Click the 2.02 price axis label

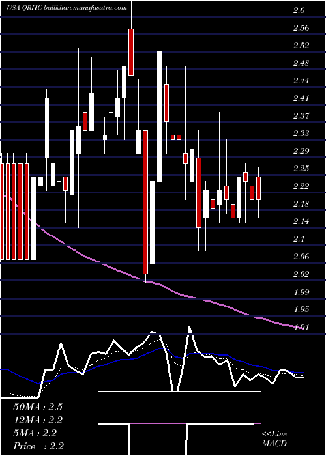(301, 274)
